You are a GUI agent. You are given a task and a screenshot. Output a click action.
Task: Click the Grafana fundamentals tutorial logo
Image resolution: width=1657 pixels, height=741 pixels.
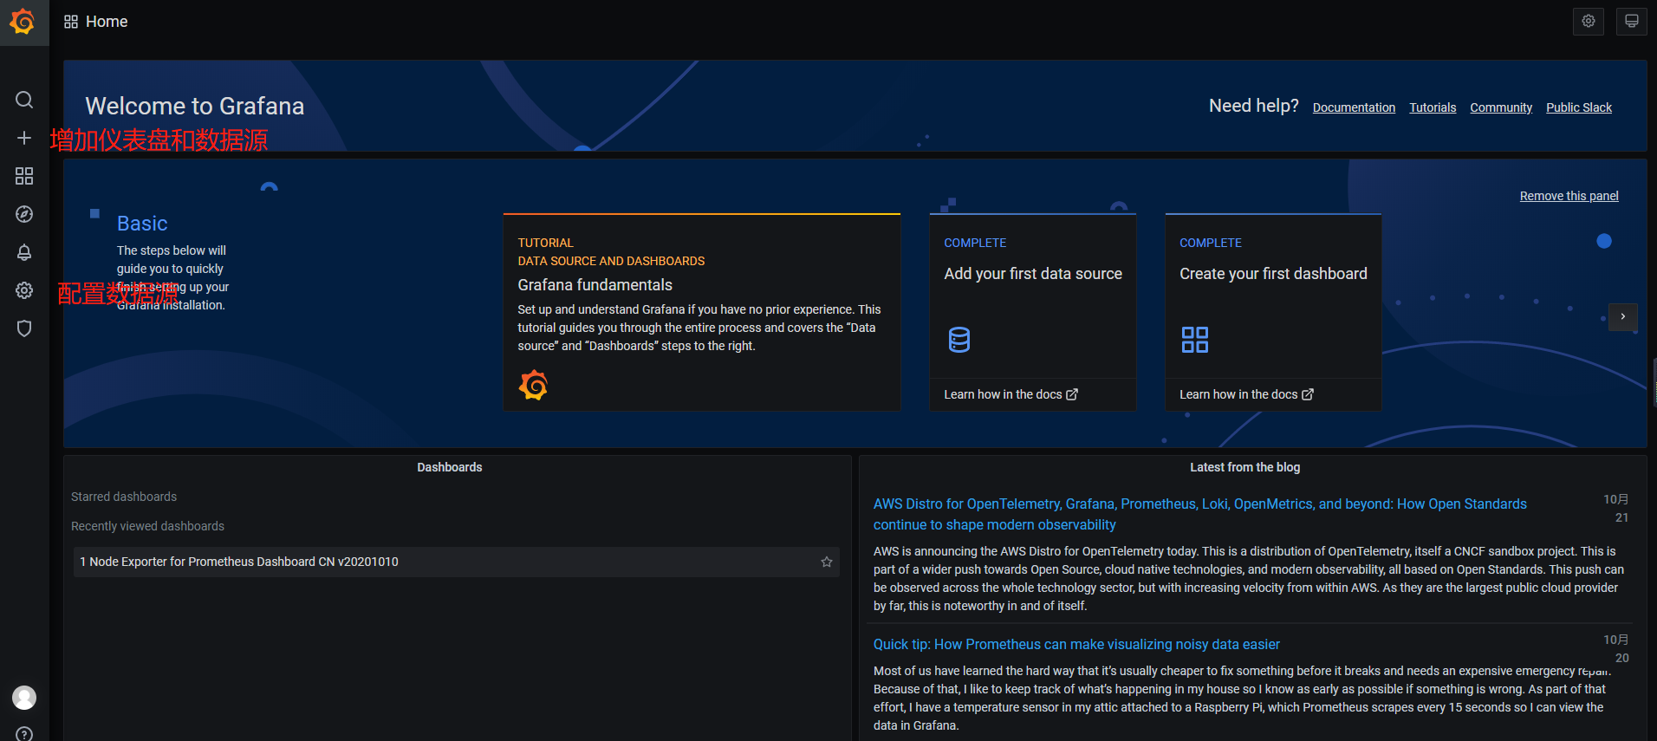coord(533,385)
